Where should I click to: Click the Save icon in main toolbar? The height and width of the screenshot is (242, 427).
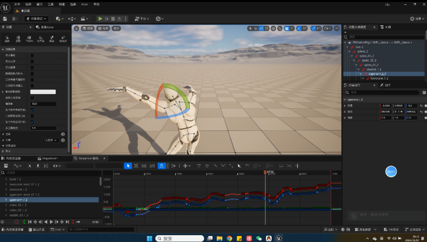tap(5, 18)
